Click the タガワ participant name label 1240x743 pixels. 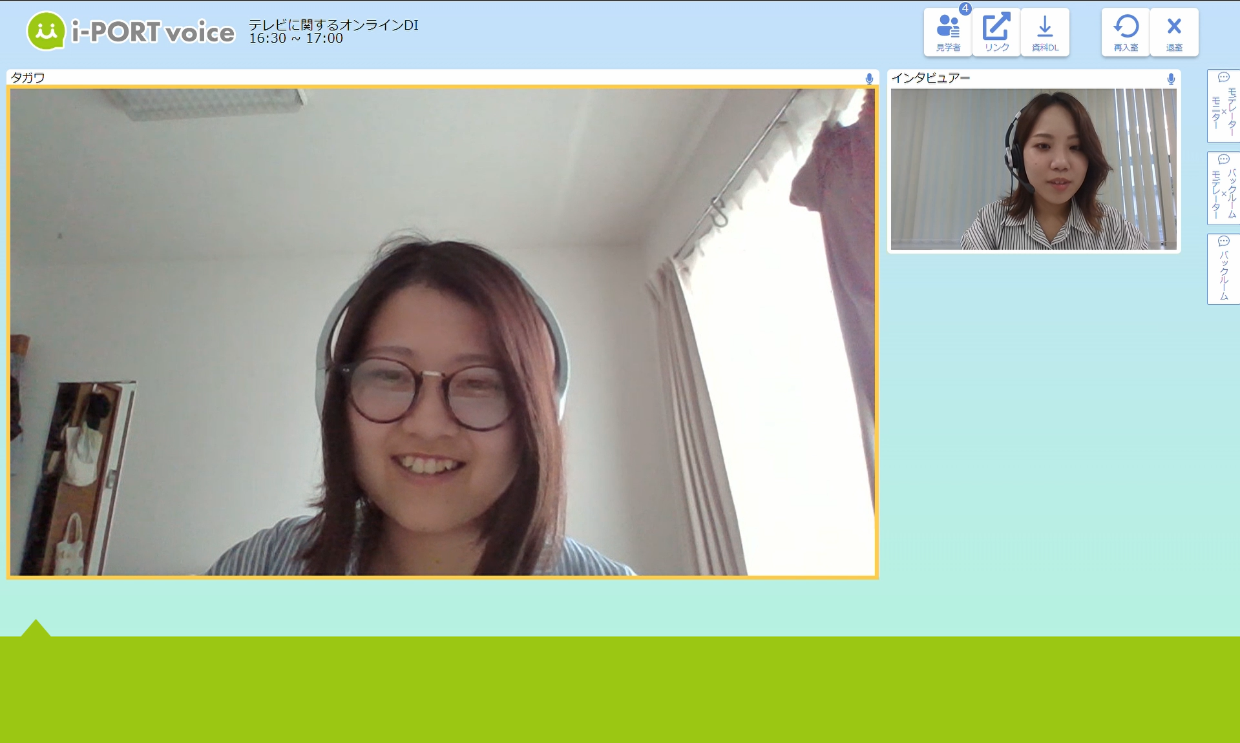pyautogui.click(x=28, y=78)
